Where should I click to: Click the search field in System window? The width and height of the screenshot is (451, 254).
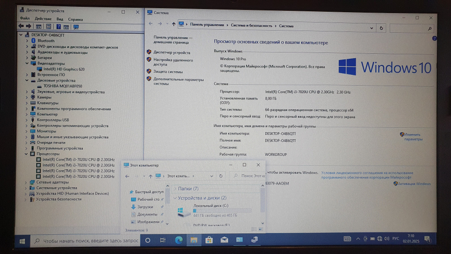(x=412, y=28)
